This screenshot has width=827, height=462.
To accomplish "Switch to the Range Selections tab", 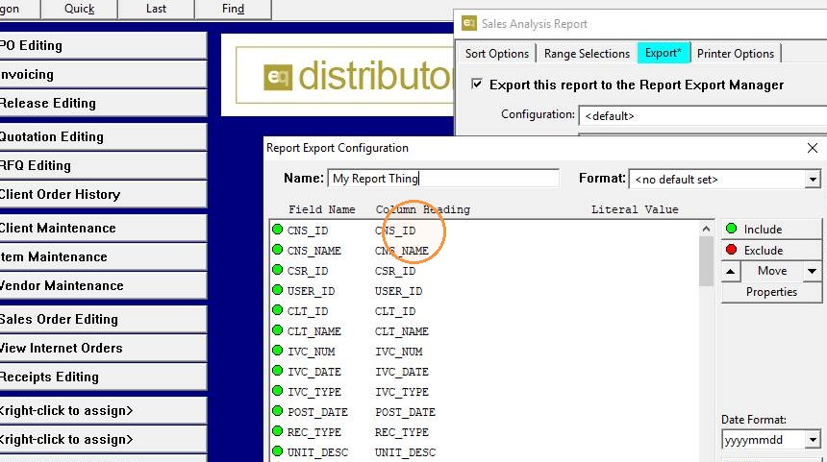I will click(587, 54).
